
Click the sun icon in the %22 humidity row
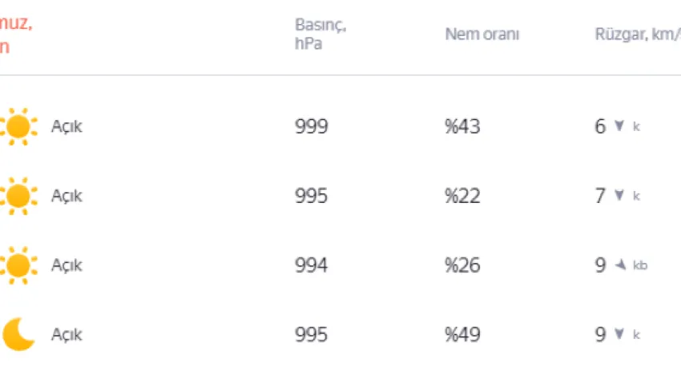tap(18, 196)
